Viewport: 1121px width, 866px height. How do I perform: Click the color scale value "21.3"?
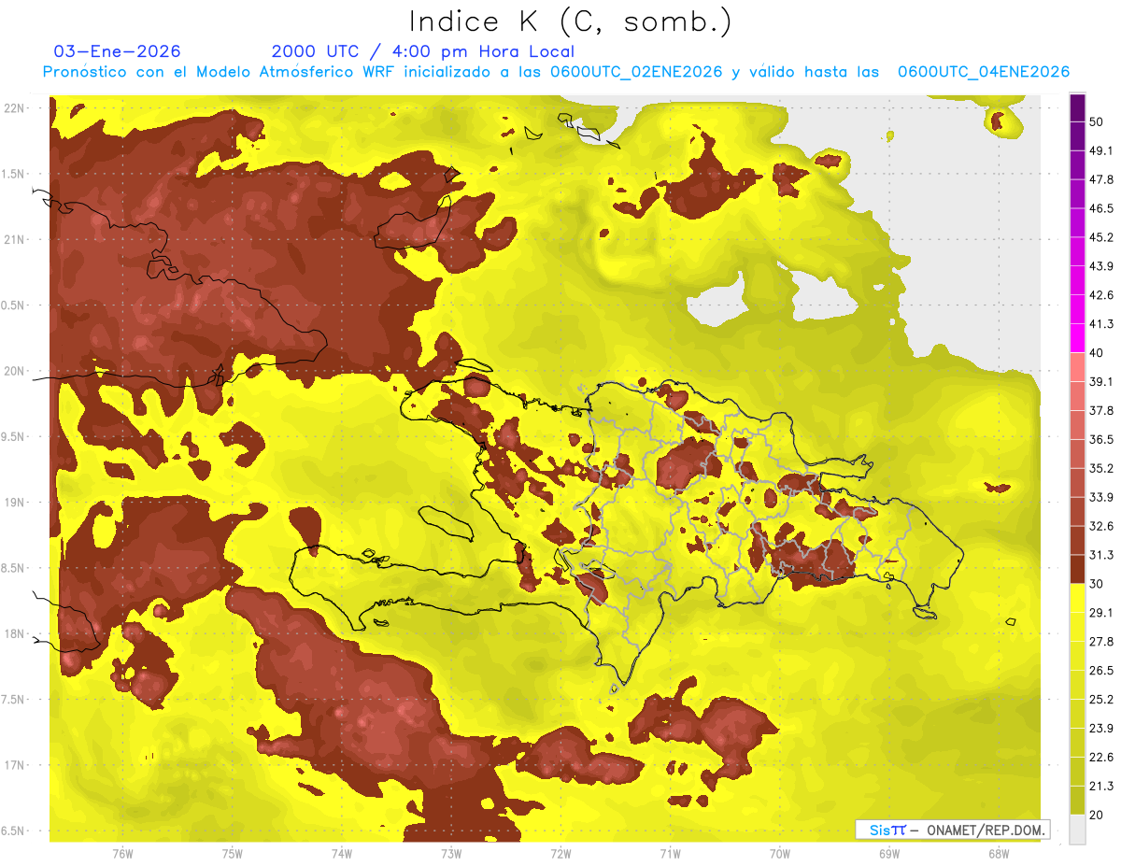click(x=1101, y=787)
